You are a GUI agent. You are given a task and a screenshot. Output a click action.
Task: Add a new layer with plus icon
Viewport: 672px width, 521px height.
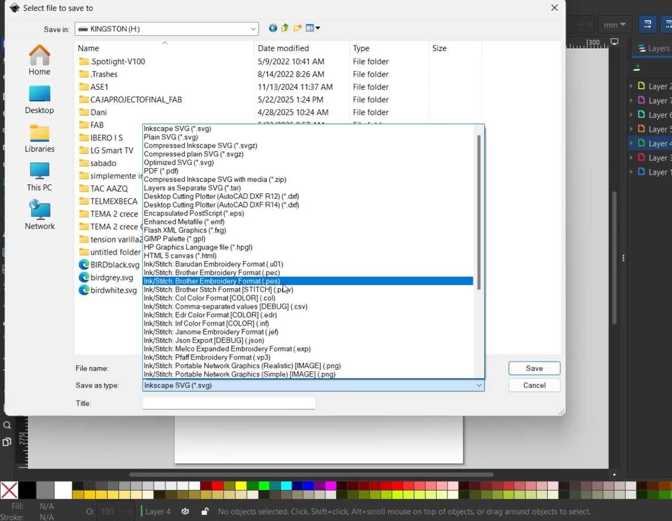pos(637,67)
